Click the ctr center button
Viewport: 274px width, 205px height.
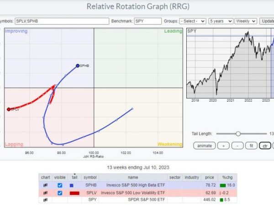point(265,146)
